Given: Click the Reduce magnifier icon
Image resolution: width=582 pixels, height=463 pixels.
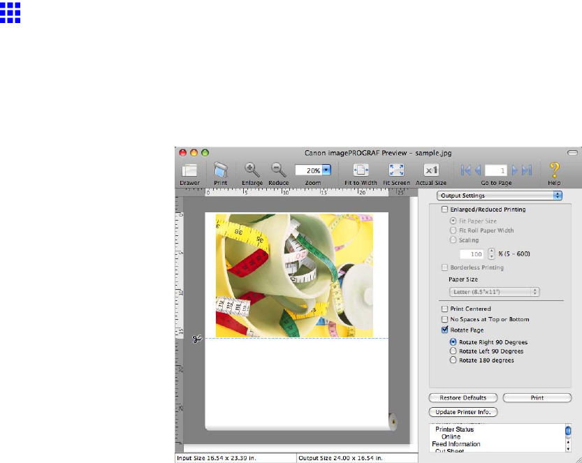Looking at the screenshot, I should point(278,170).
